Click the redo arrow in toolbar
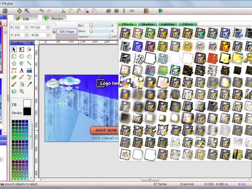This screenshot has height=189, width=252. click(x=49, y=11)
